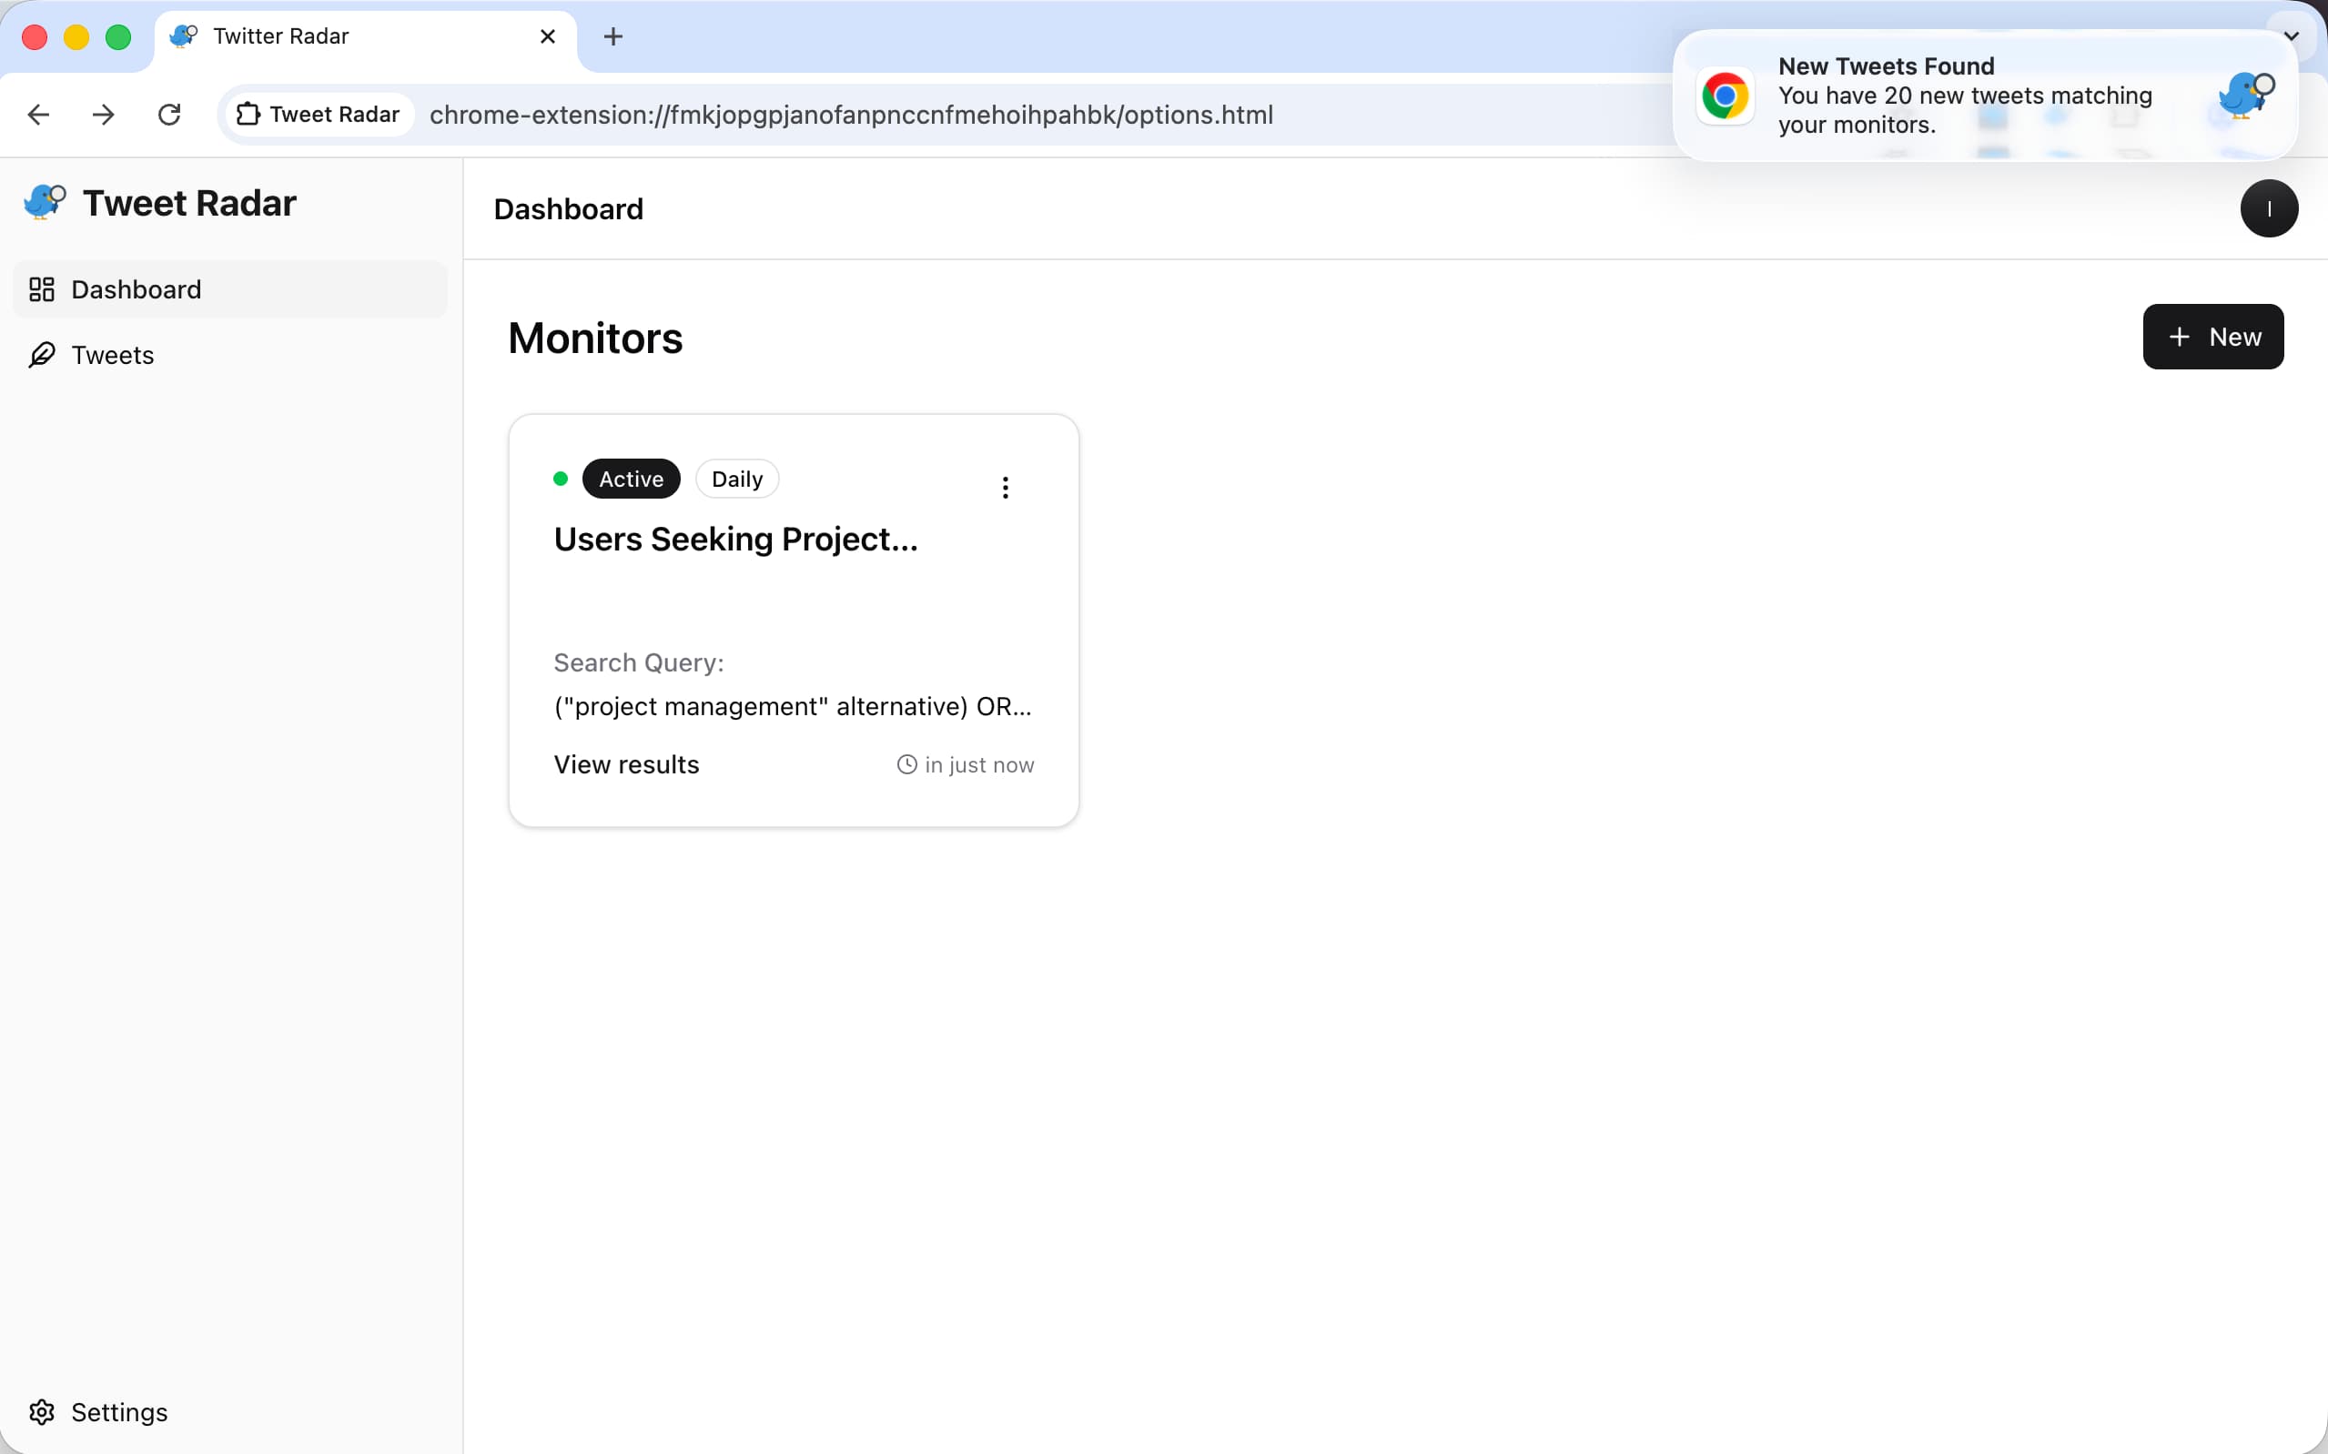
Task: Close the Twitter Radar tab
Action: pos(548,36)
